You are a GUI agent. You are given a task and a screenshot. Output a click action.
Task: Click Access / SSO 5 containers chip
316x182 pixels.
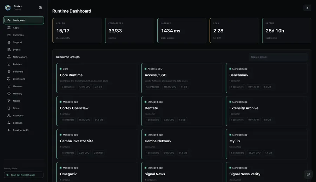pyautogui.click(x=153, y=87)
